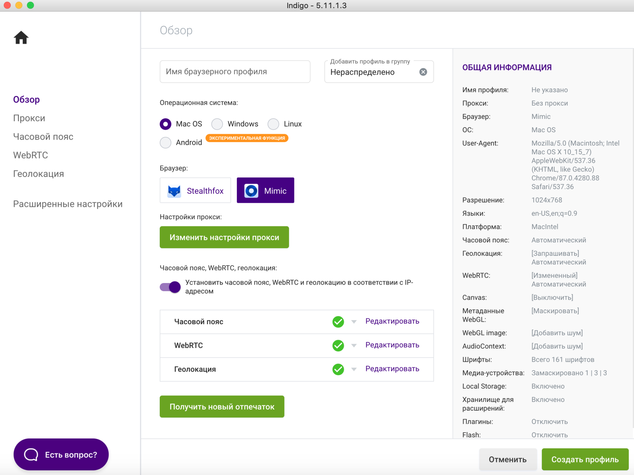Click Изменить настройки прокси button
The image size is (634, 475).
coord(224,237)
